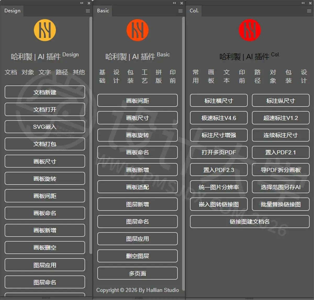The width and height of the screenshot is (314, 300).
Task: Select the 文本 category in Col. panel
Action: pyautogui.click(x=227, y=76)
